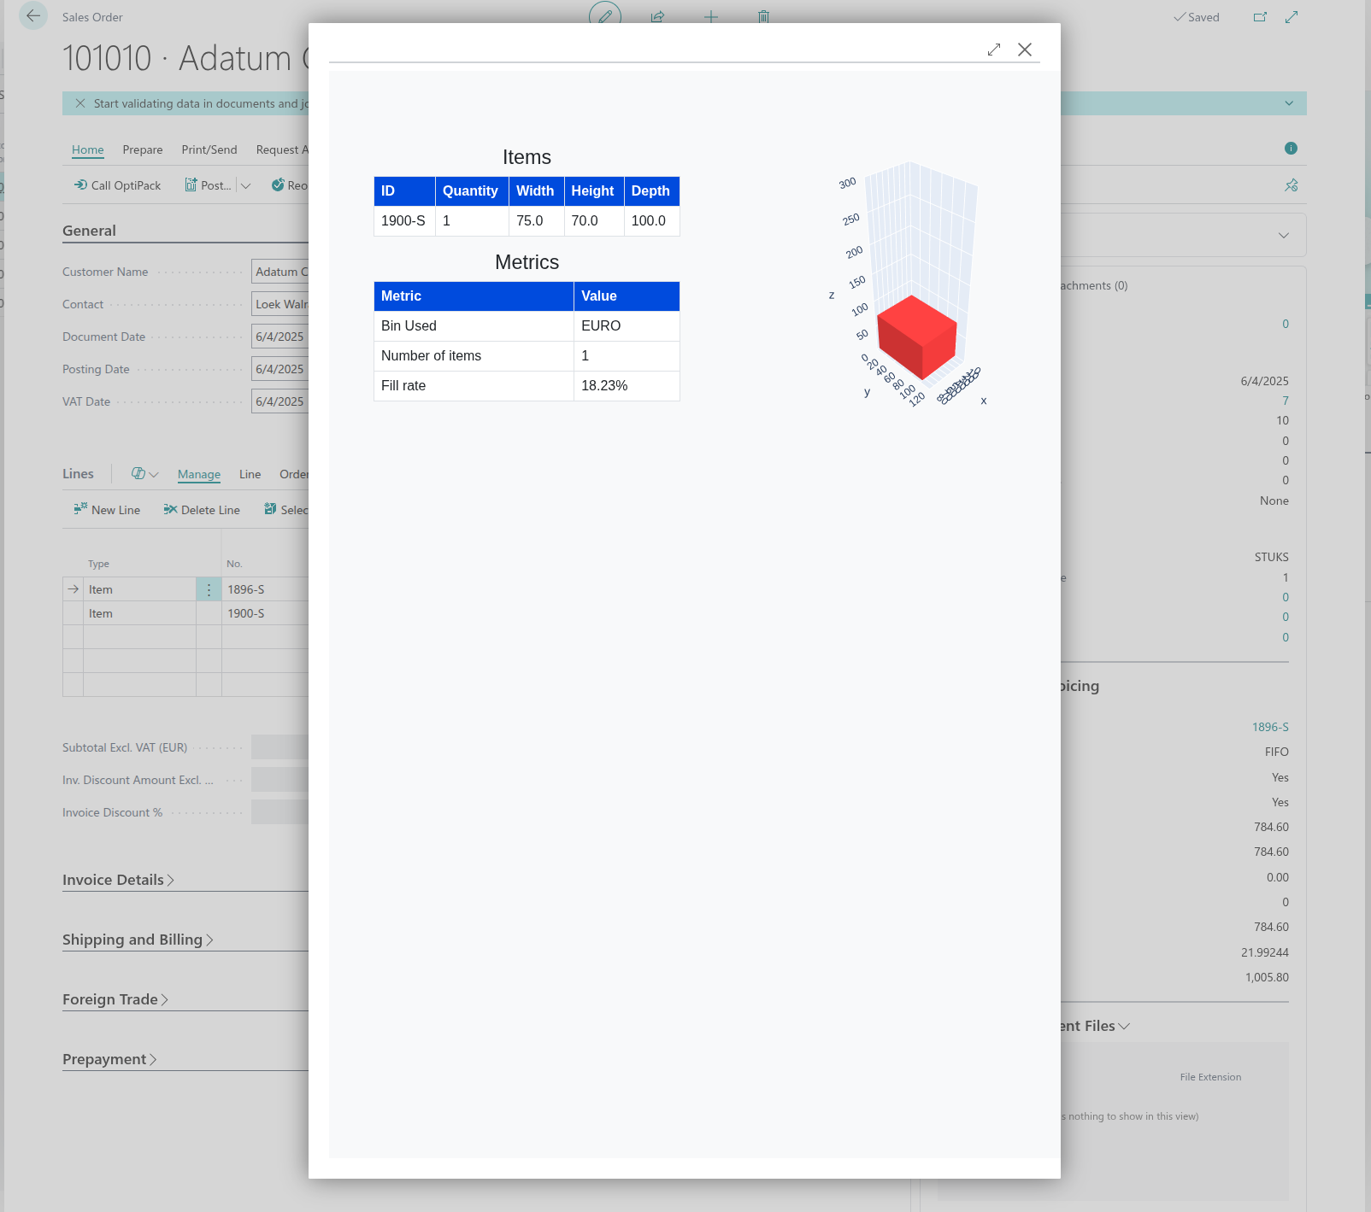The width and height of the screenshot is (1371, 1212).
Task: Click the blue information icon
Action: [1291, 149]
